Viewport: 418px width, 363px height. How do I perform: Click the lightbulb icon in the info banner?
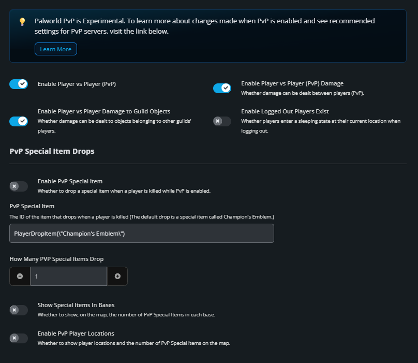click(x=21, y=22)
